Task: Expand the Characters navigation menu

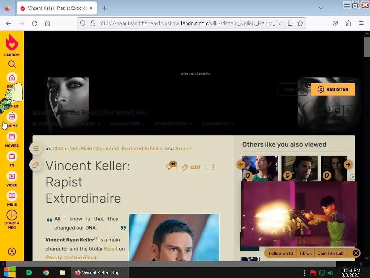Action: pyautogui.click(x=127, y=124)
